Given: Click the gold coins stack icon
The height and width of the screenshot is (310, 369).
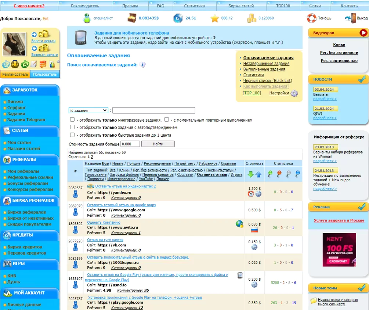Looking at the screenshot, I should (252, 18).
